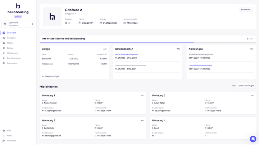Go to Immobilie in sidebar

coord(11,38)
